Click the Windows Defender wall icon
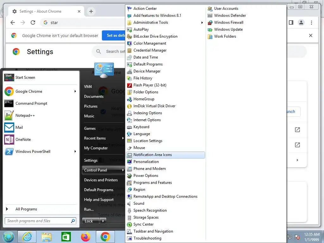This screenshot has width=324, height=243. (x=210, y=16)
